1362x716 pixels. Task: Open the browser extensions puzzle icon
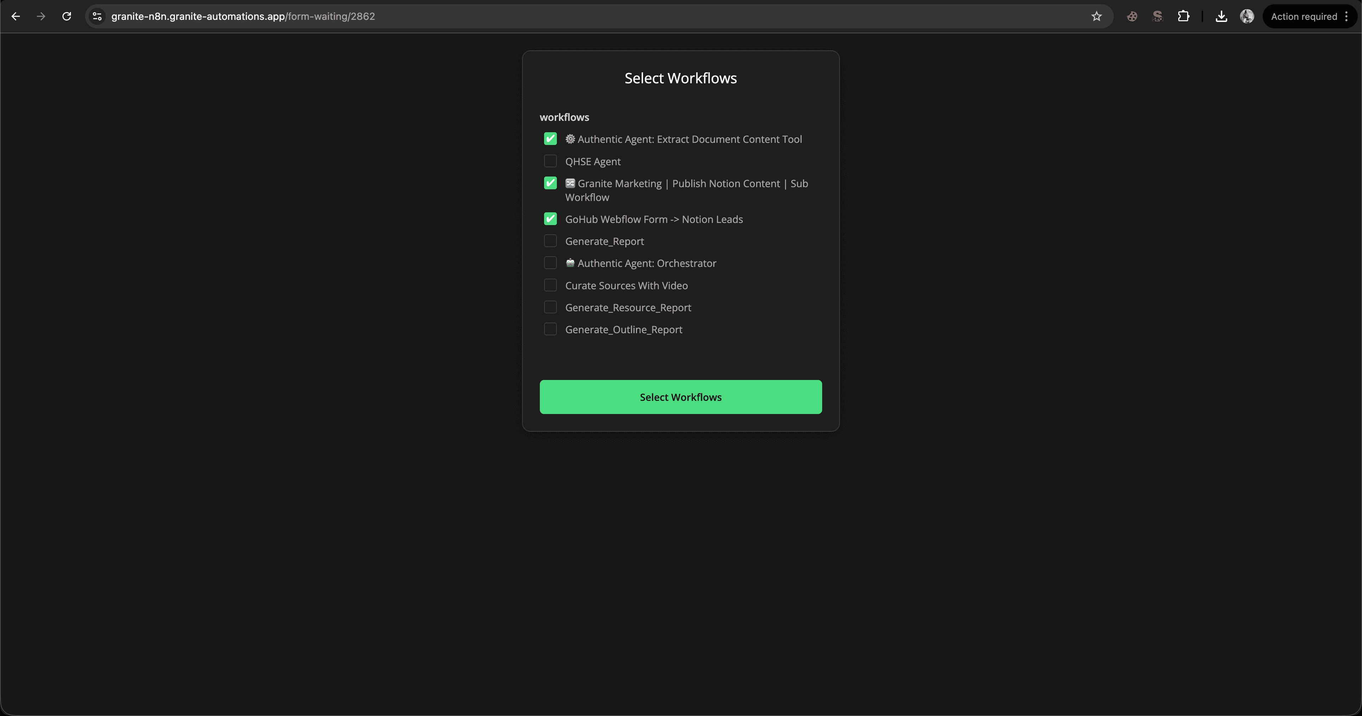click(x=1184, y=16)
